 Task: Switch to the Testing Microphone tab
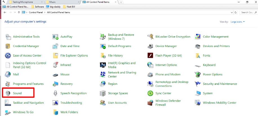(x=26, y=2)
